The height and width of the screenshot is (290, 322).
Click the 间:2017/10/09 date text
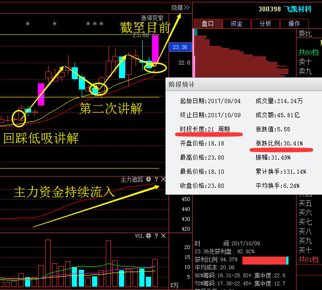tap(242, 243)
